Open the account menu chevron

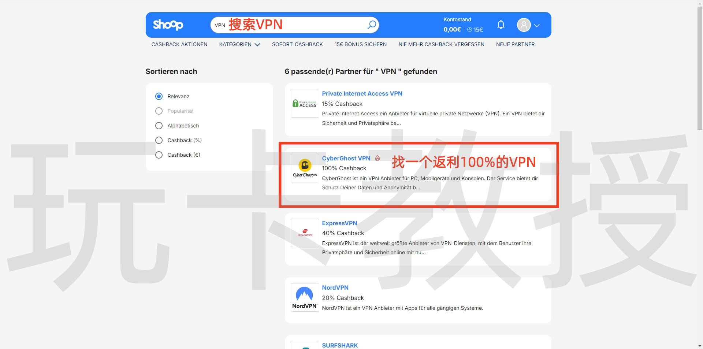[x=537, y=25]
